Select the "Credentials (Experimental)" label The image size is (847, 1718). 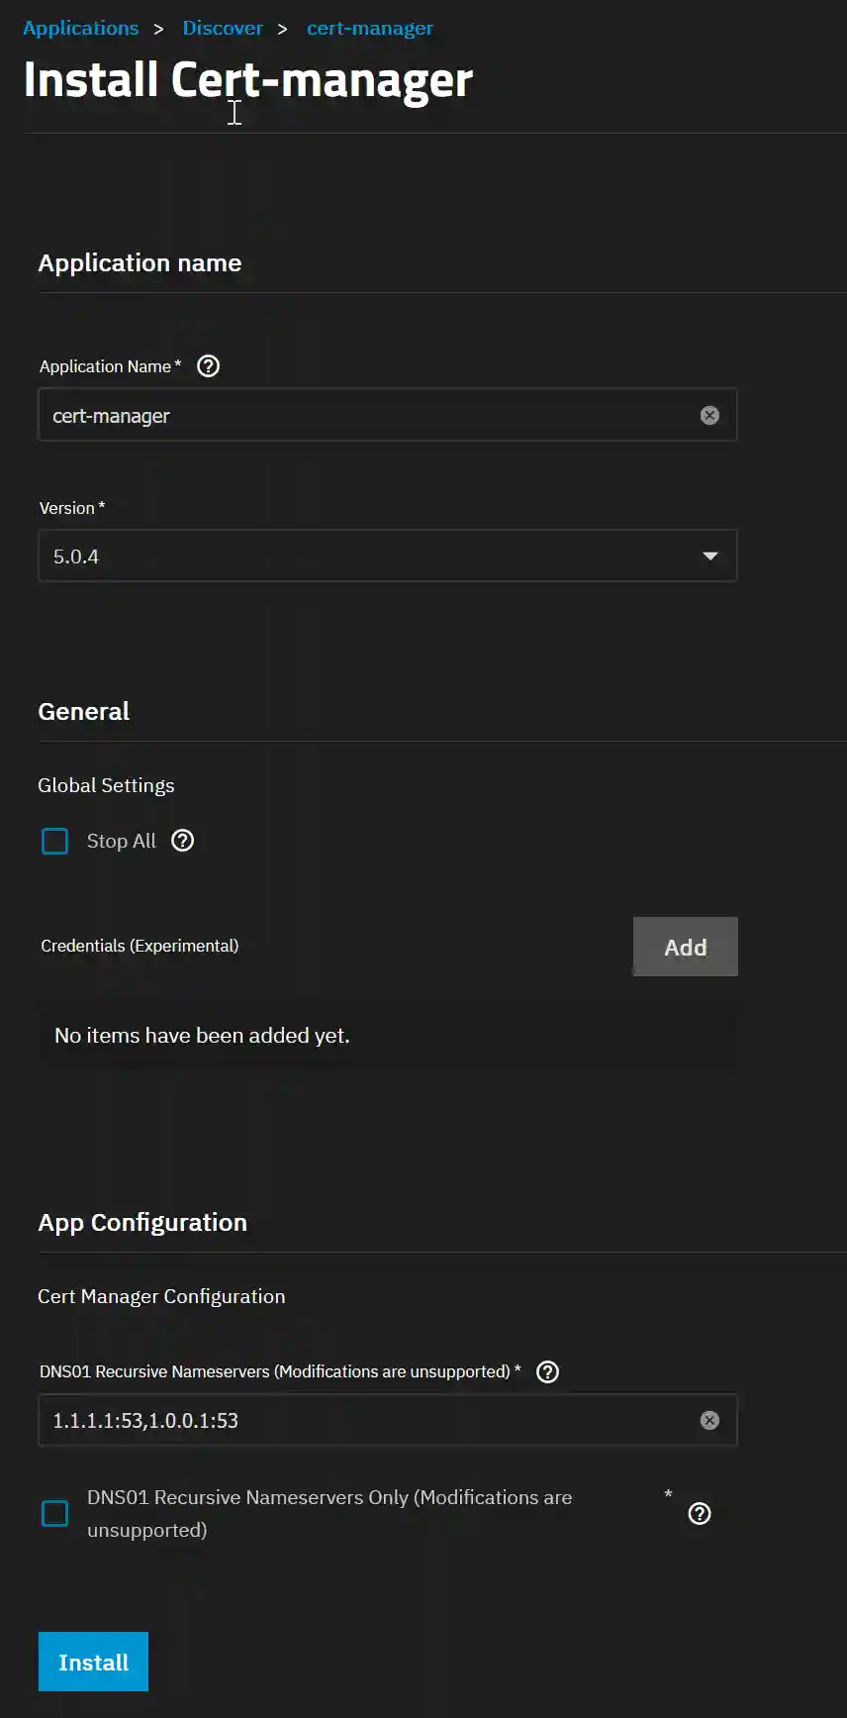pos(140,946)
